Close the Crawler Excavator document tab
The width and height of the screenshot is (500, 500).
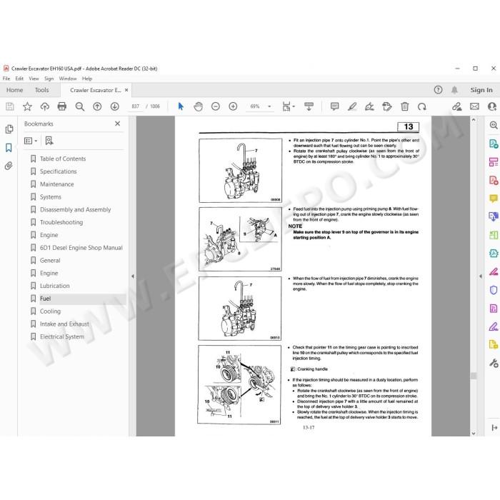click(126, 90)
